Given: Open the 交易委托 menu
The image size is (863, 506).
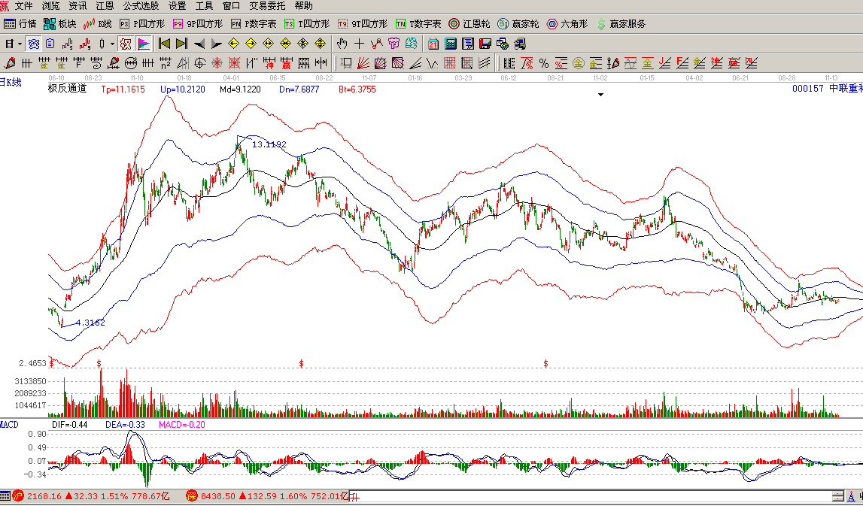Looking at the screenshot, I should click(x=268, y=5).
